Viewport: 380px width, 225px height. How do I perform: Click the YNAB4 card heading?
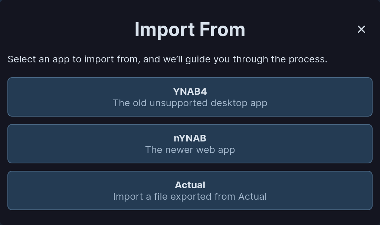(x=190, y=91)
